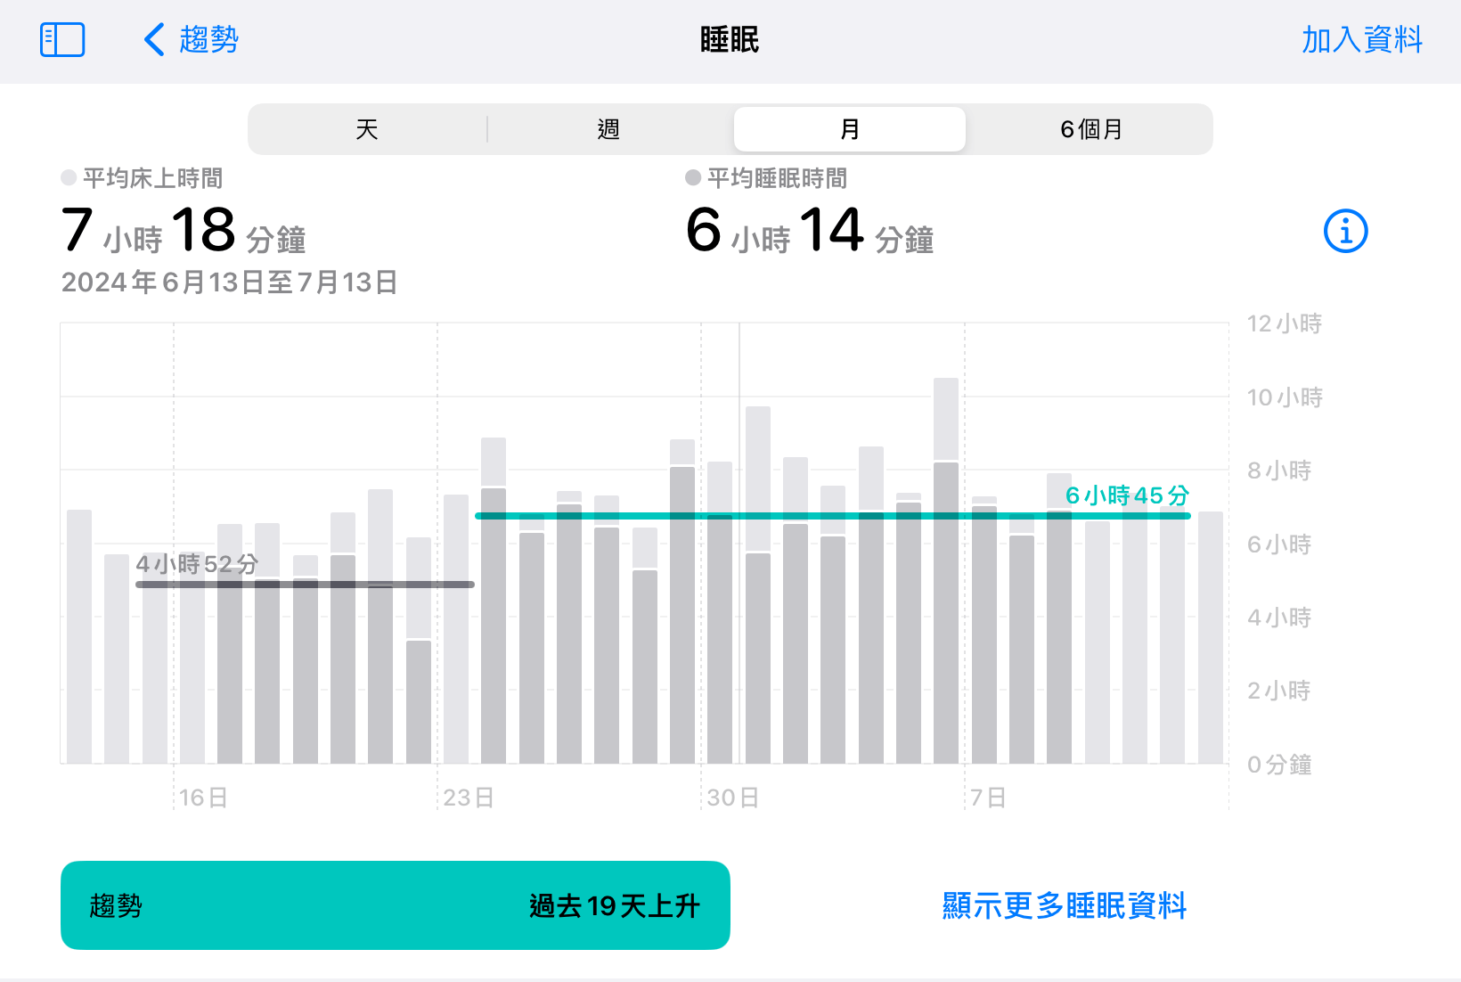
Task: Toggle the sidebar panel icon
Action: 62,40
